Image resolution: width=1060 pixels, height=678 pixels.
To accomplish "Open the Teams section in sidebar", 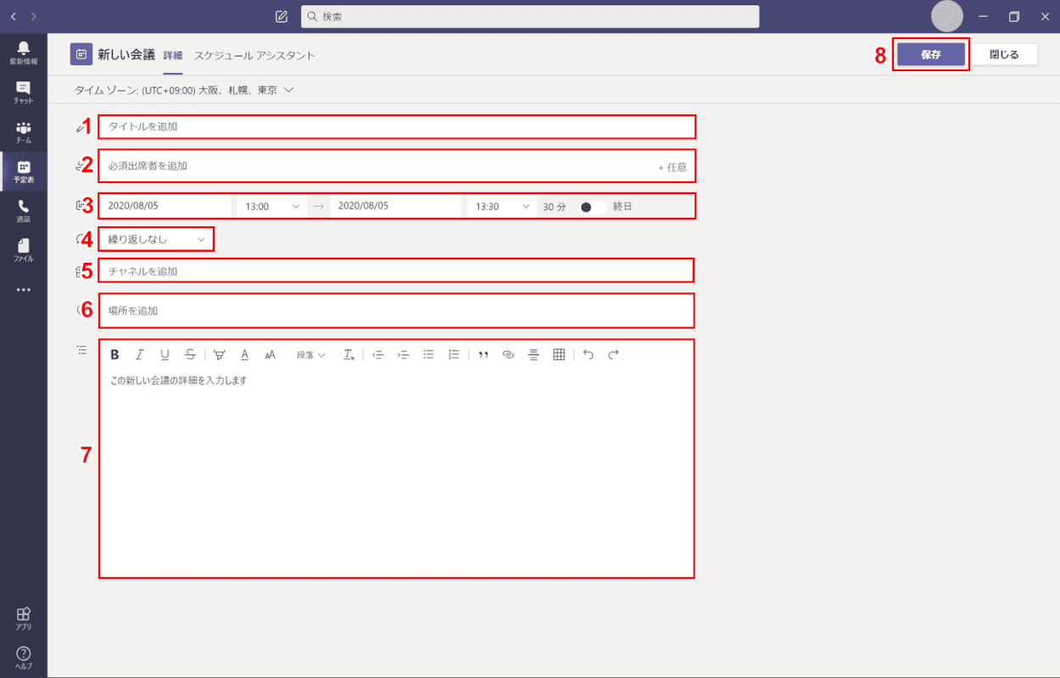I will pyautogui.click(x=23, y=131).
